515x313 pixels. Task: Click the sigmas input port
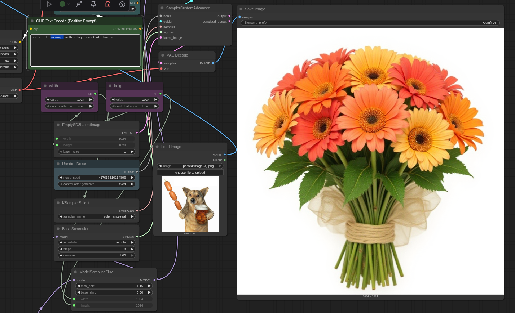pyautogui.click(x=161, y=32)
